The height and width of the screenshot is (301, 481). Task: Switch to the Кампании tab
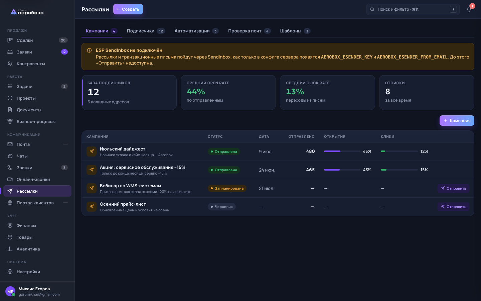102,31
